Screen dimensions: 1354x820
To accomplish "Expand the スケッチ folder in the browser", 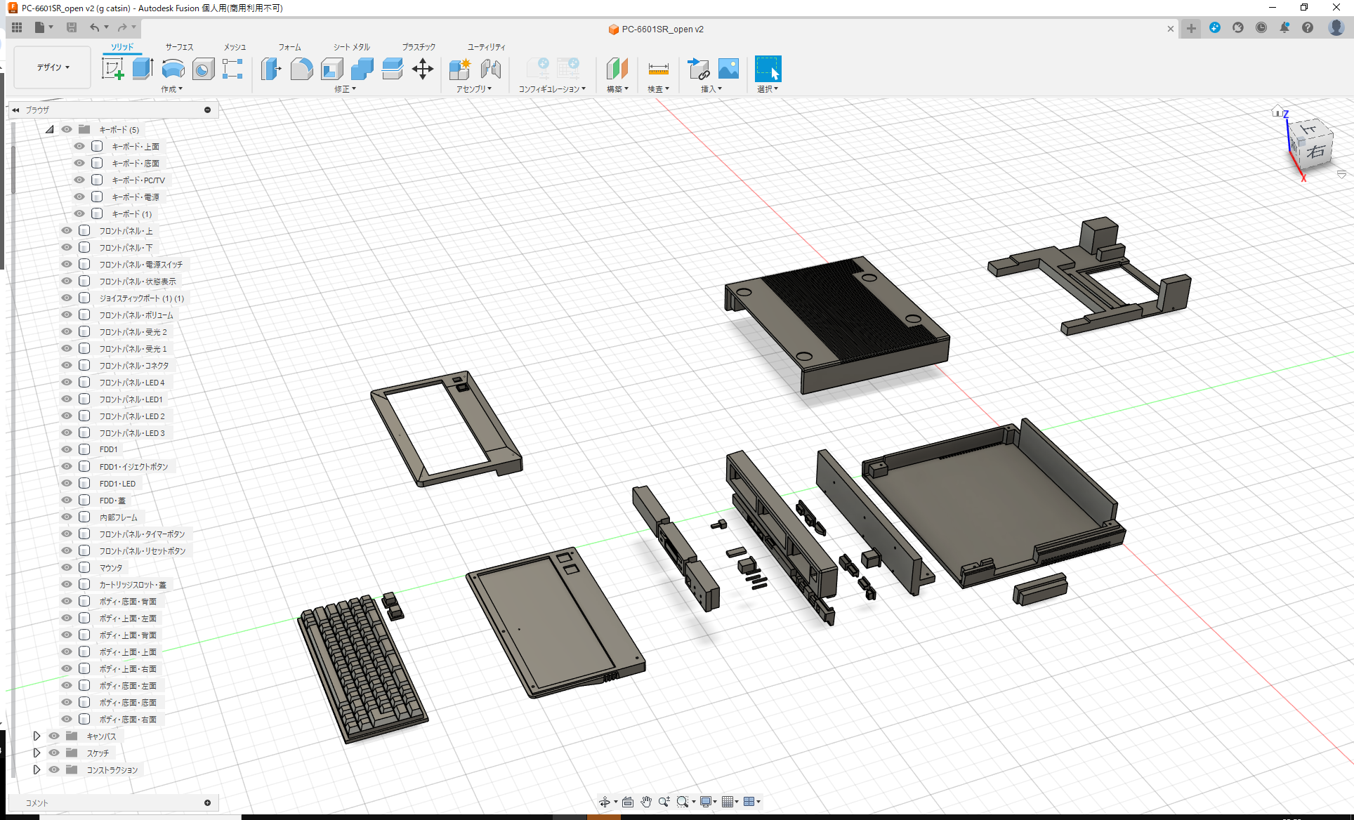I will [37, 752].
